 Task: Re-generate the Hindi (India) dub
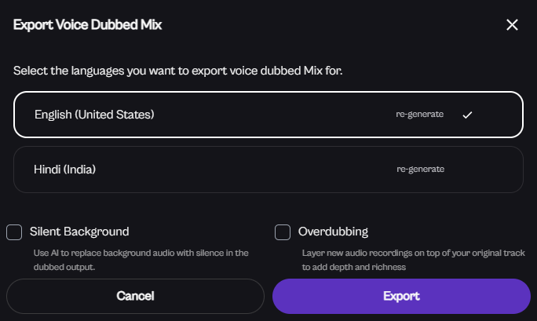coord(419,169)
